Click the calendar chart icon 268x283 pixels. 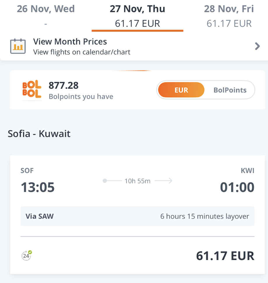18,46
